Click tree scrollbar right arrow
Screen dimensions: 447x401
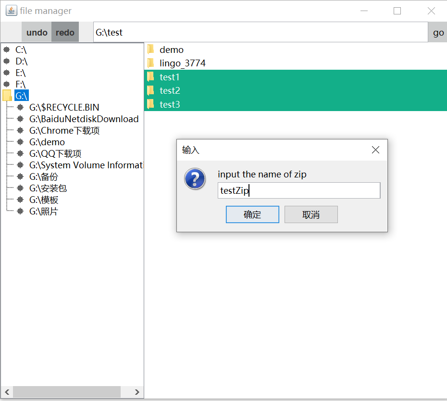(137, 392)
